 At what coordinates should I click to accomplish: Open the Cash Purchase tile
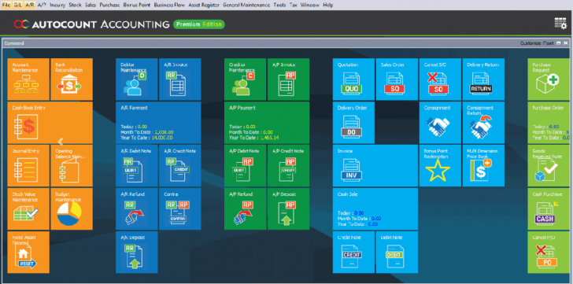(x=549, y=208)
